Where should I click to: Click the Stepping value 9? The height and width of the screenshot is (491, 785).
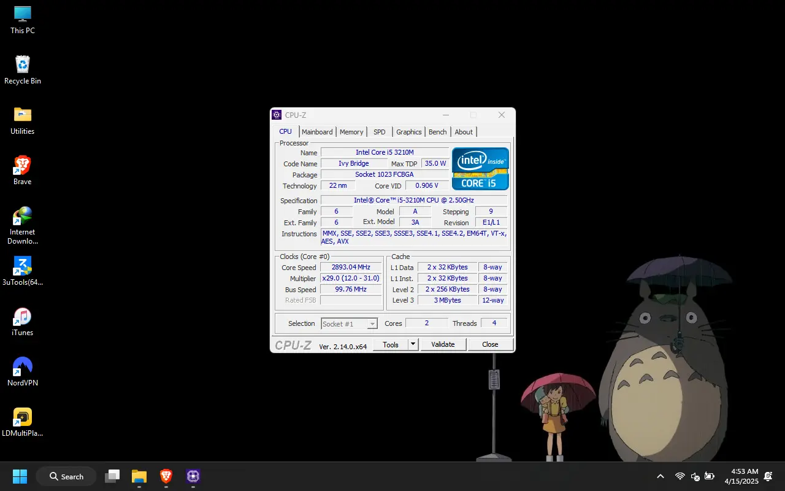click(x=491, y=211)
